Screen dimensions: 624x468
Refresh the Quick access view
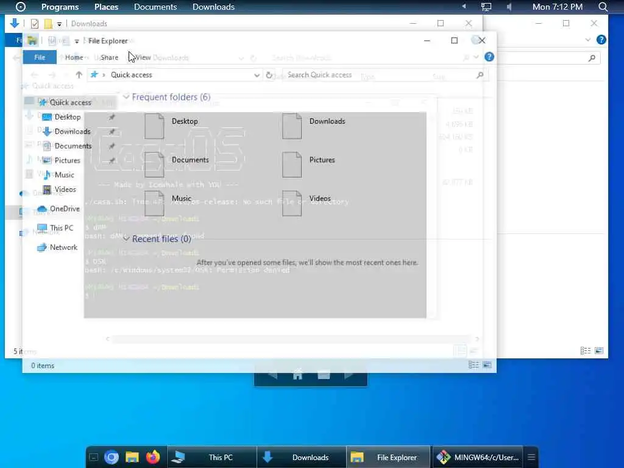[x=269, y=75]
